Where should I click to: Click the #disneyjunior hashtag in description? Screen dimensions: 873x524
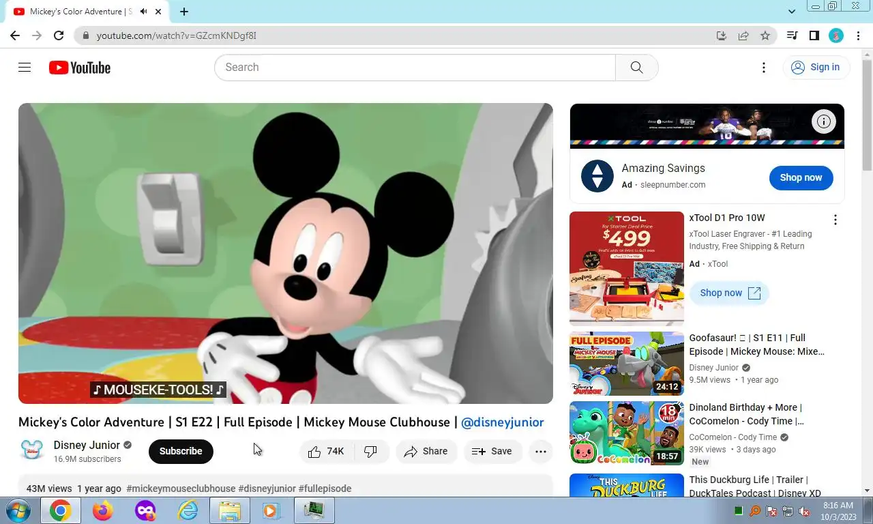pyautogui.click(x=267, y=489)
